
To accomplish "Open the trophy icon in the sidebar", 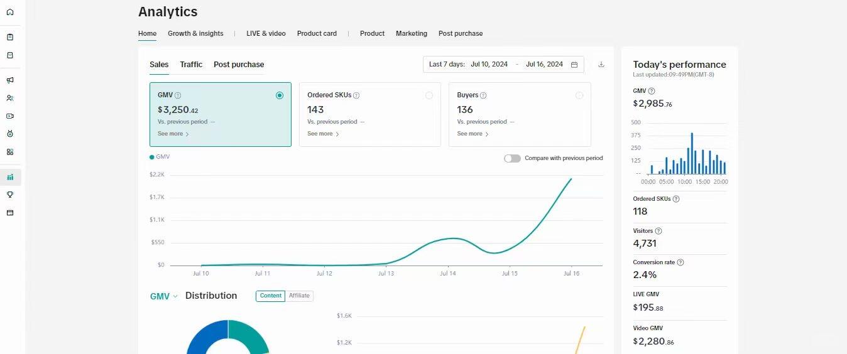I will [10, 195].
